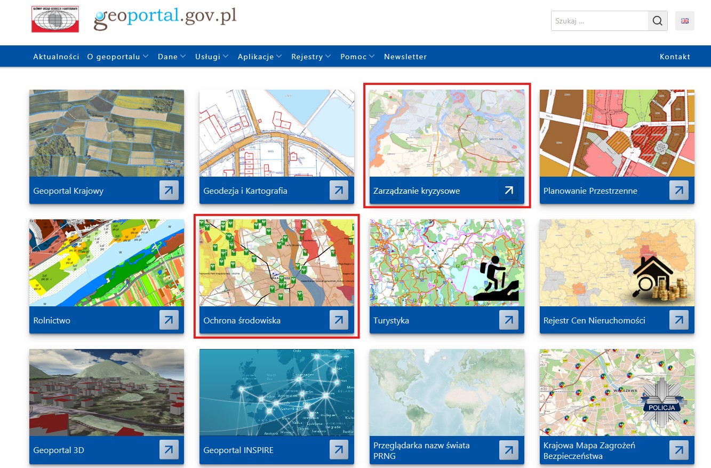This screenshot has width=711, height=468.
Task: Expand the Dane dropdown menu
Action: click(171, 57)
